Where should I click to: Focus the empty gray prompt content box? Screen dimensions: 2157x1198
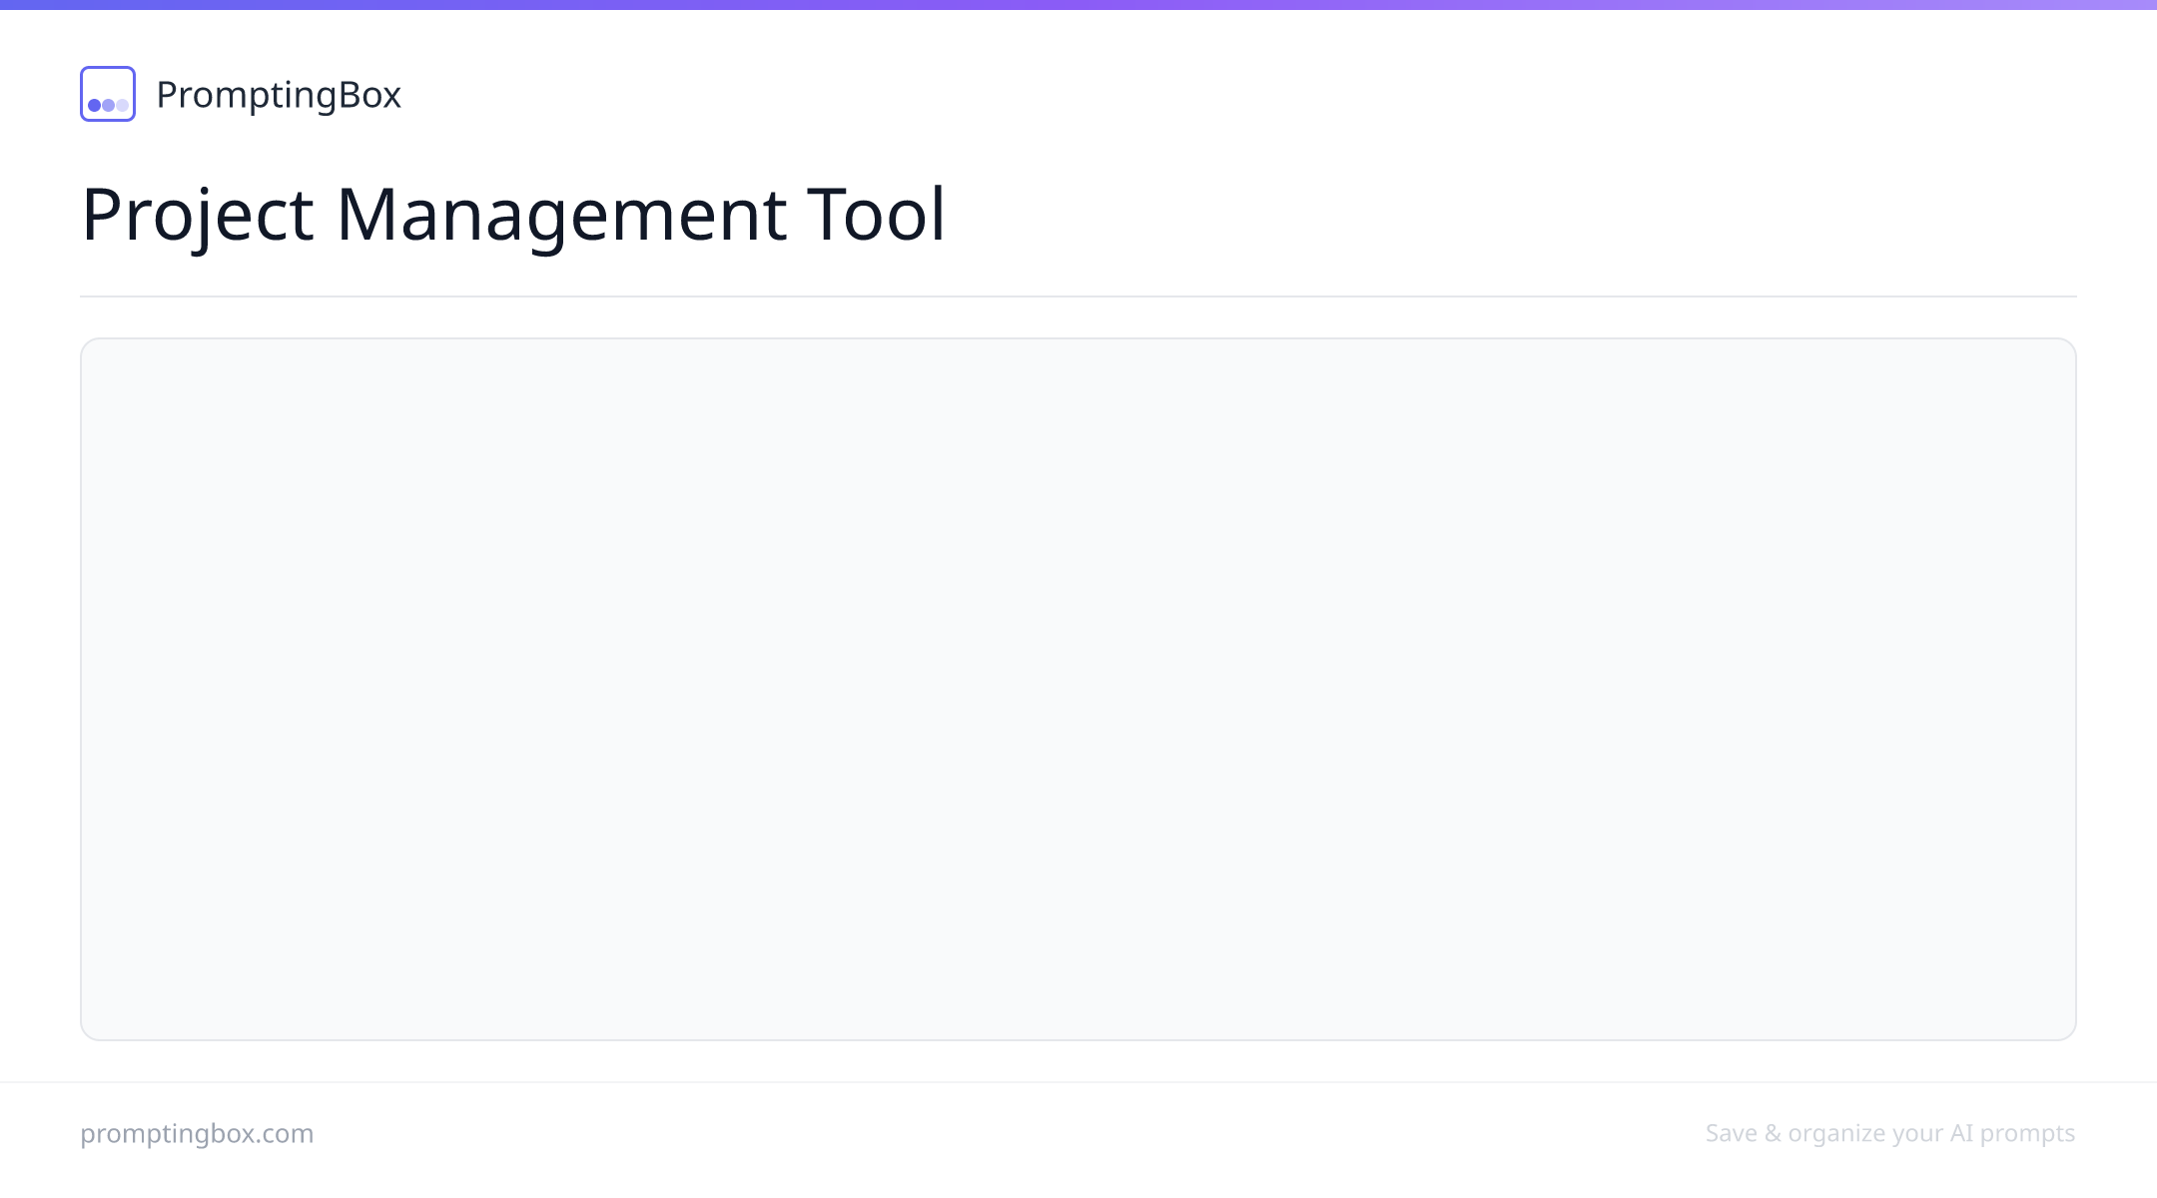1078,689
